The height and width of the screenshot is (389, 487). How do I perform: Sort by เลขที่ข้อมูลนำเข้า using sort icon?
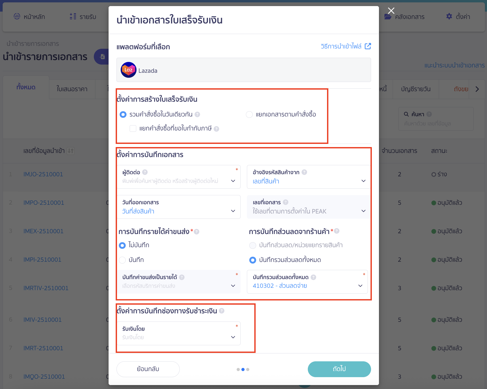[x=71, y=151]
